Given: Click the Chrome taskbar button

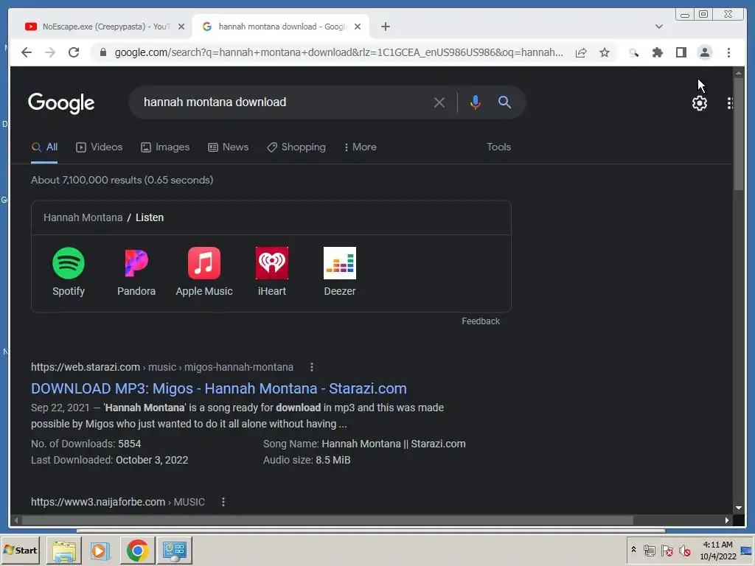Looking at the screenshot, I should 137,550.
